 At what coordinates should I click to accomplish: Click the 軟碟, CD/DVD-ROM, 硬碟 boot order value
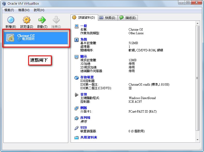coord(146,50)
